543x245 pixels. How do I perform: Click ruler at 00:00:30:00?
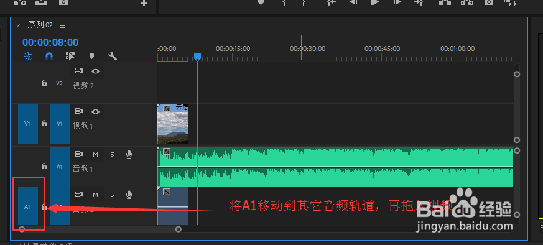pos(307,49)
